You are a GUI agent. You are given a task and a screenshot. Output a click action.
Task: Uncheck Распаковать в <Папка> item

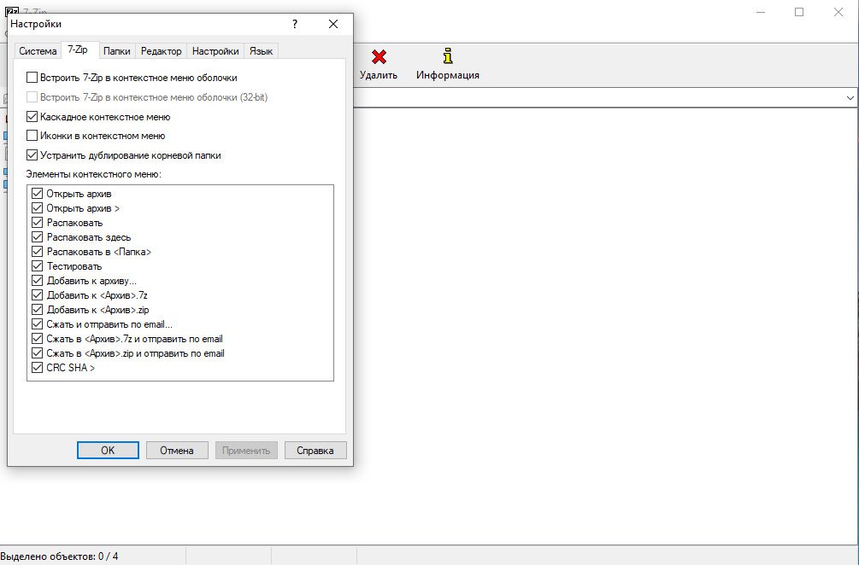[38, 252]
